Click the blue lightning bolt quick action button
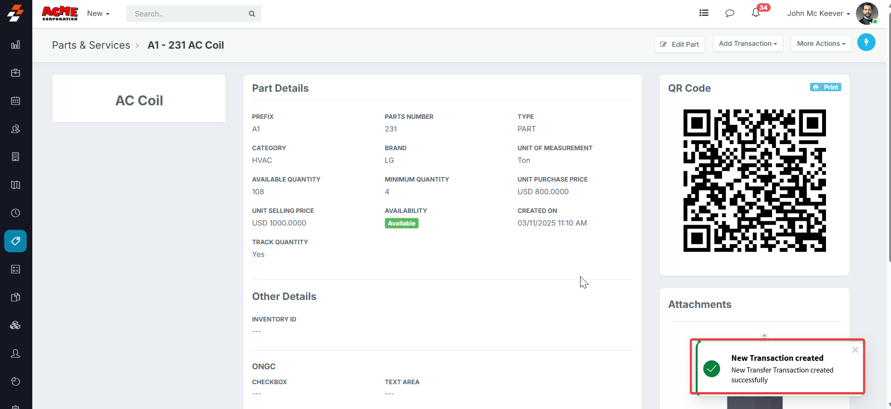The image size is (891, 409). pyautogui.click(x=866, y=43)
